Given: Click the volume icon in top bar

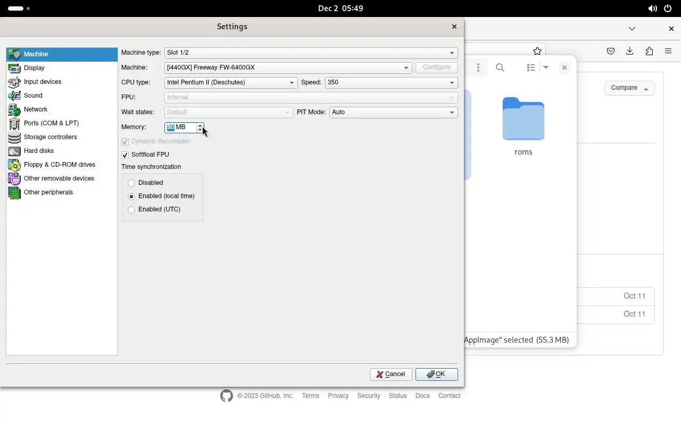Looking at the screenshot, I should (652, 8).
